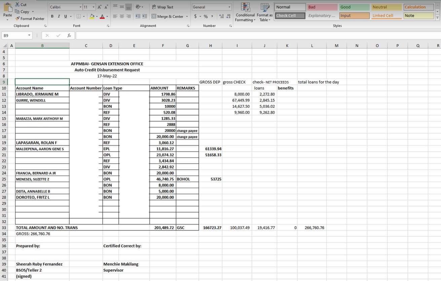Toggle Bold formatting

pos(52,16)
